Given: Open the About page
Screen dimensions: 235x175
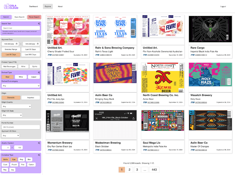Looking at the screenshot, I should (60, 6).
